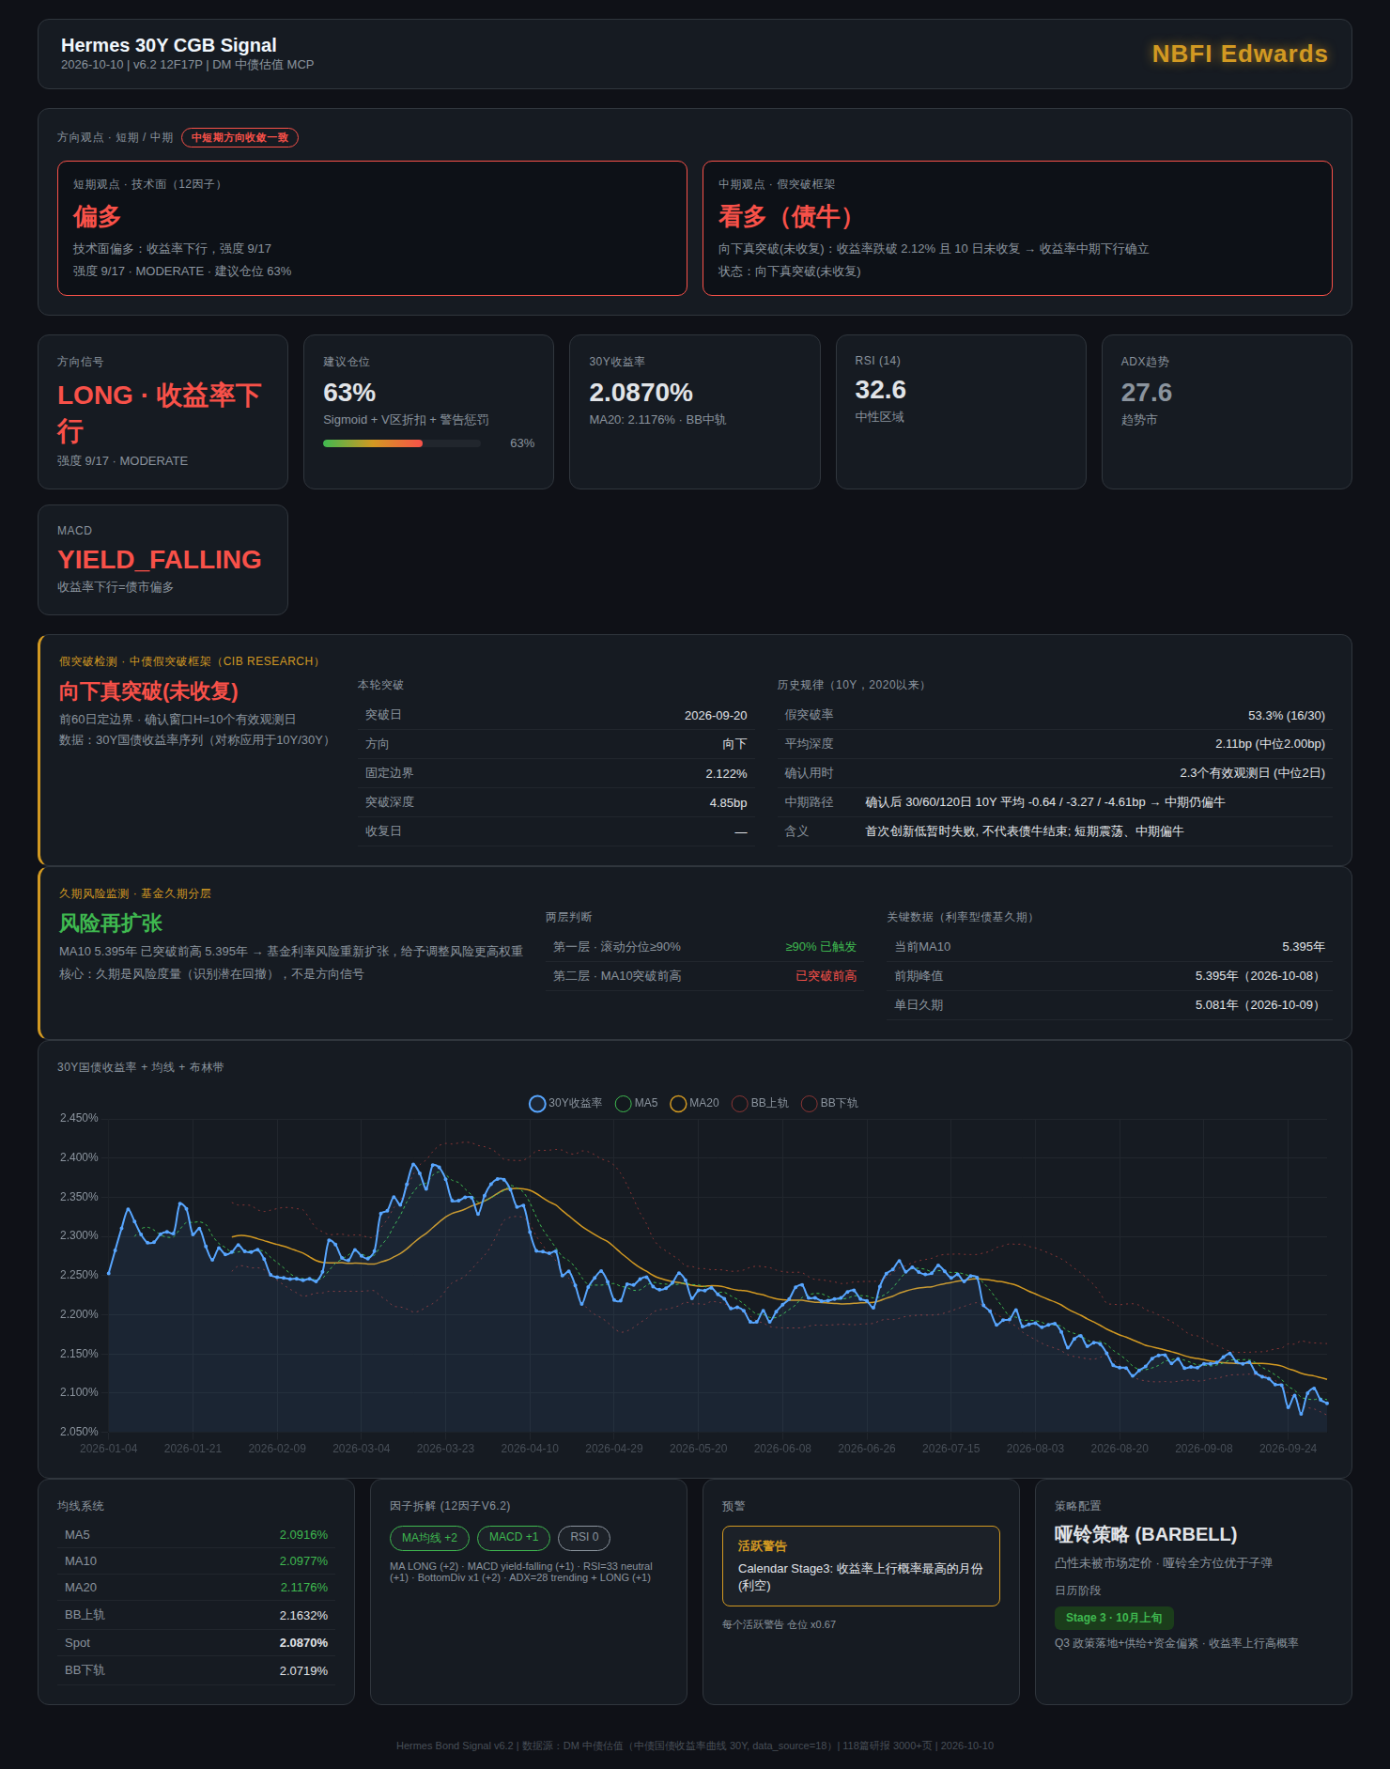Click the ADX trend value 27.6

coord(1146,393)
